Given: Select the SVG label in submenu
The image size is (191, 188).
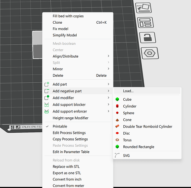Looking at the screenshot, I should click(x=126, y=156).
